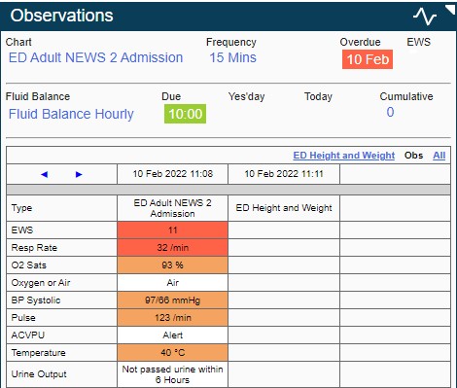This screenshot has height=388, width=457.
Task: Open the ED Adult NEWS 2 Admission chart
Action: point(95,57)
